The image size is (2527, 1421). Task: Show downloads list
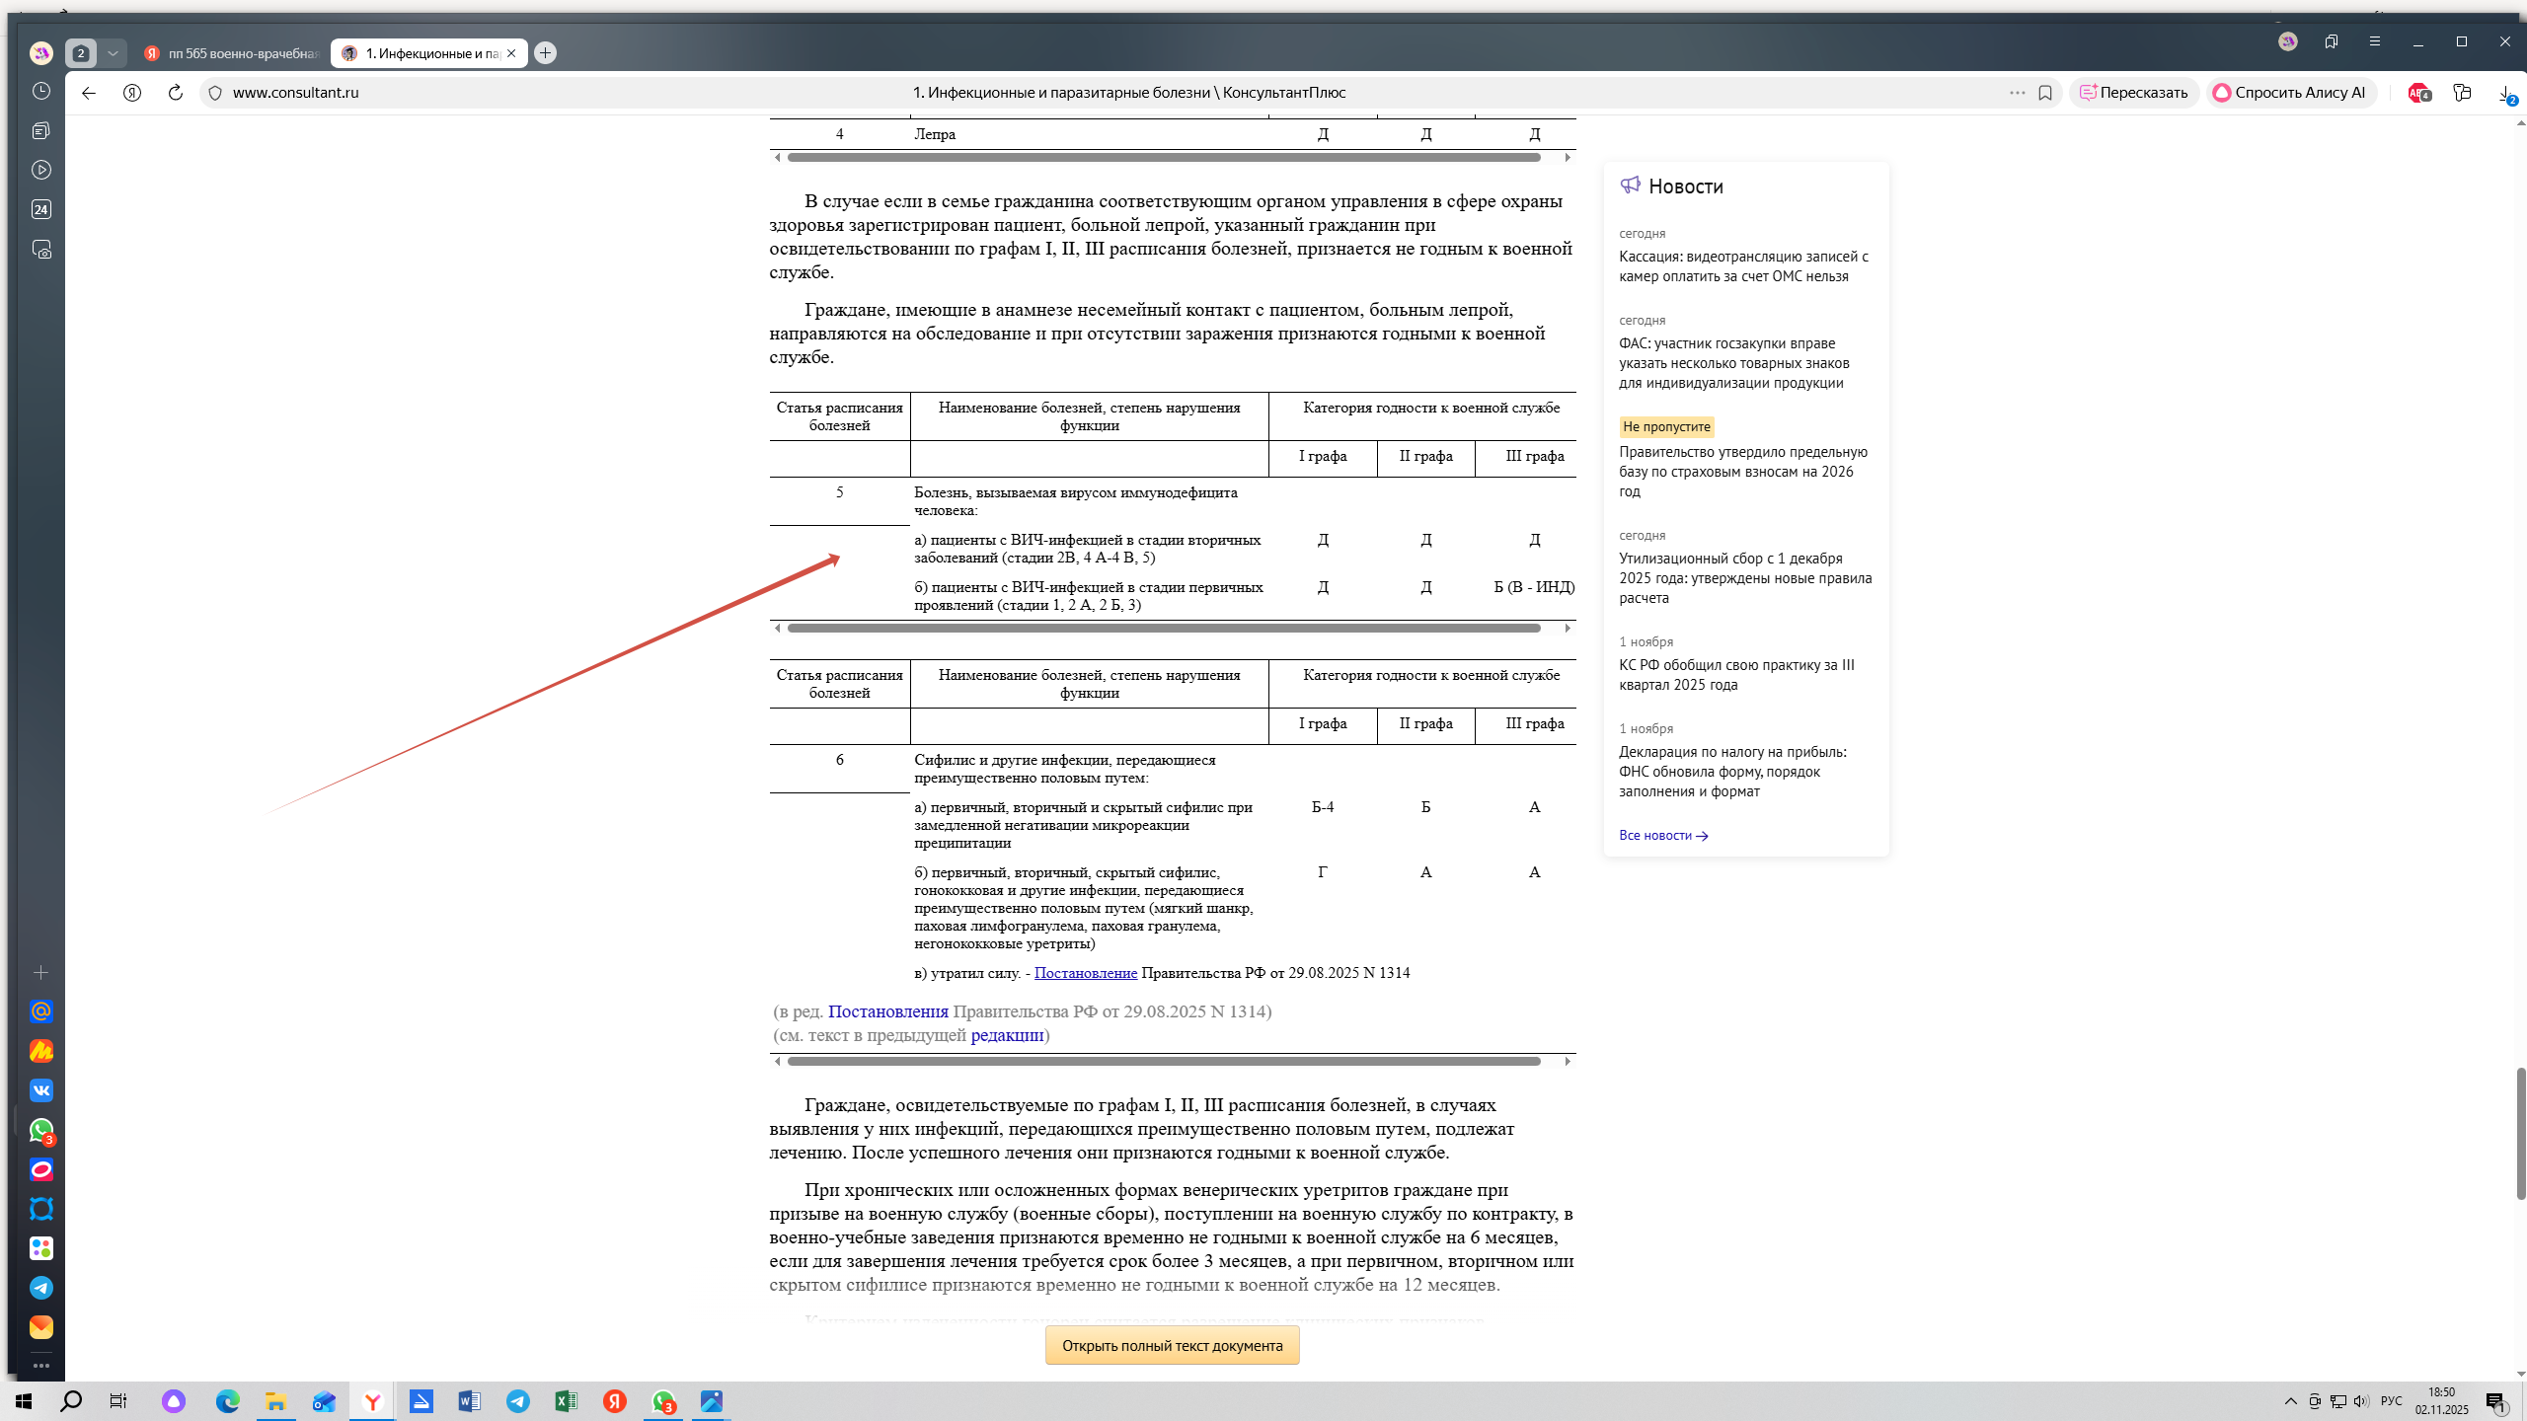[x=2507, y=93]
